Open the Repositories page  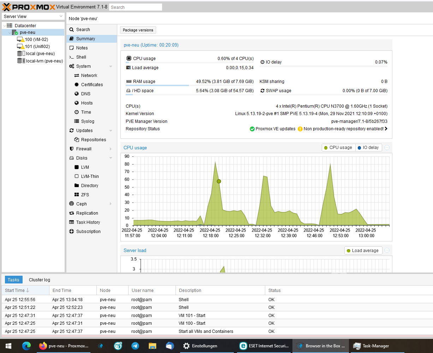coord(91,140)
